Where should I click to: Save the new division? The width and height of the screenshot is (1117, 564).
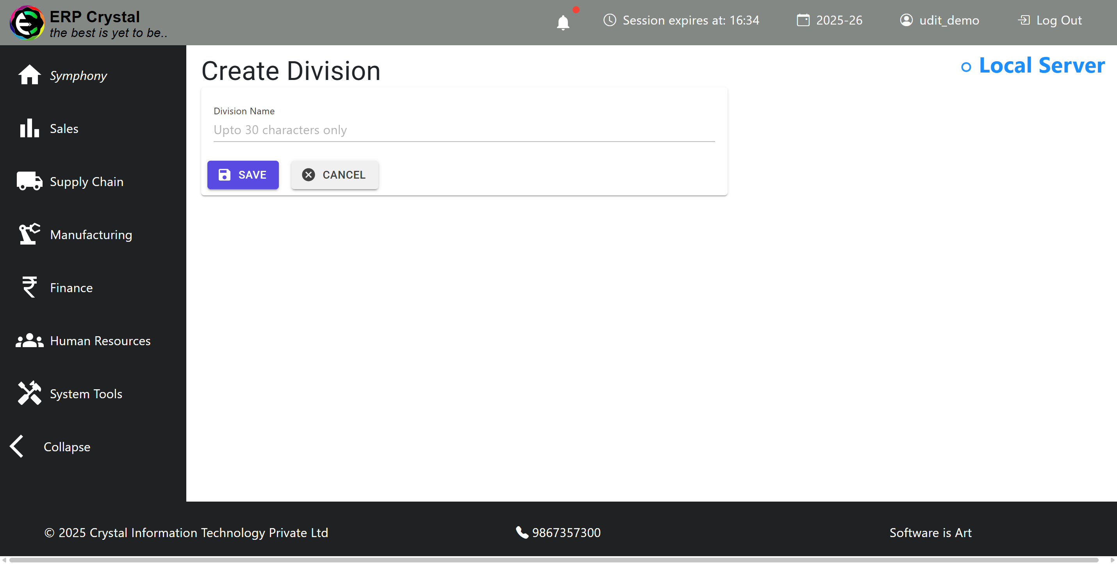(243, 175)
